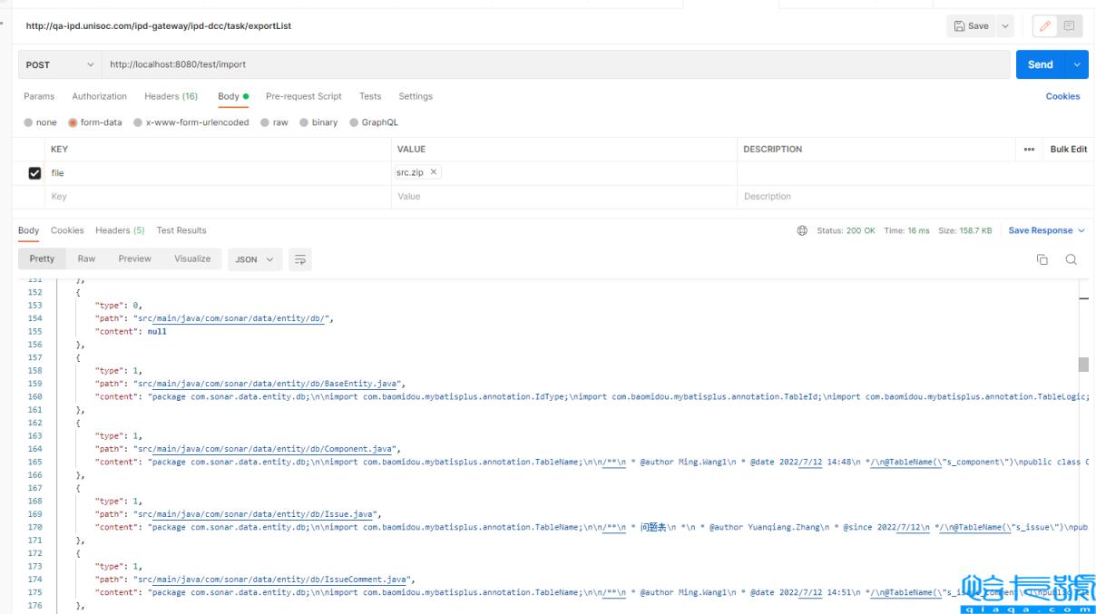Click the search icon in response
The image size is (1096, 614).
click(x=1071, y=259)
